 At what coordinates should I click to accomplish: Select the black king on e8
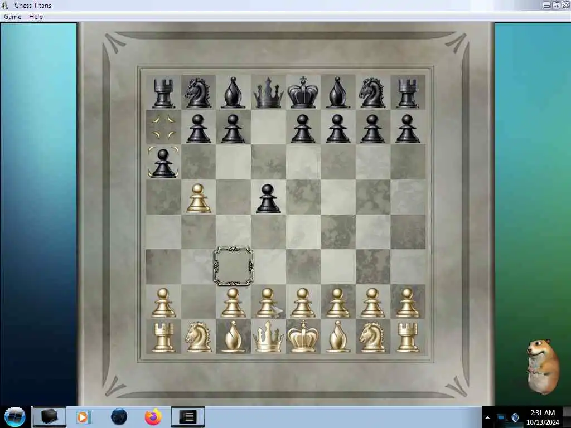pyautogui.click(x=303, y=93)
